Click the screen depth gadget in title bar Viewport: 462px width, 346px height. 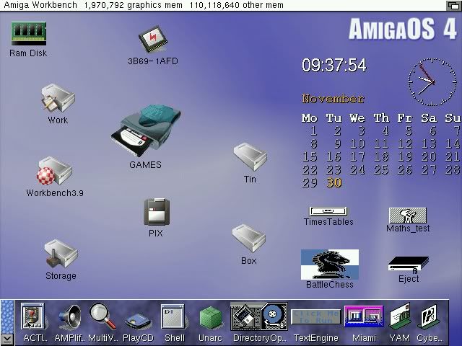[453, 5]
